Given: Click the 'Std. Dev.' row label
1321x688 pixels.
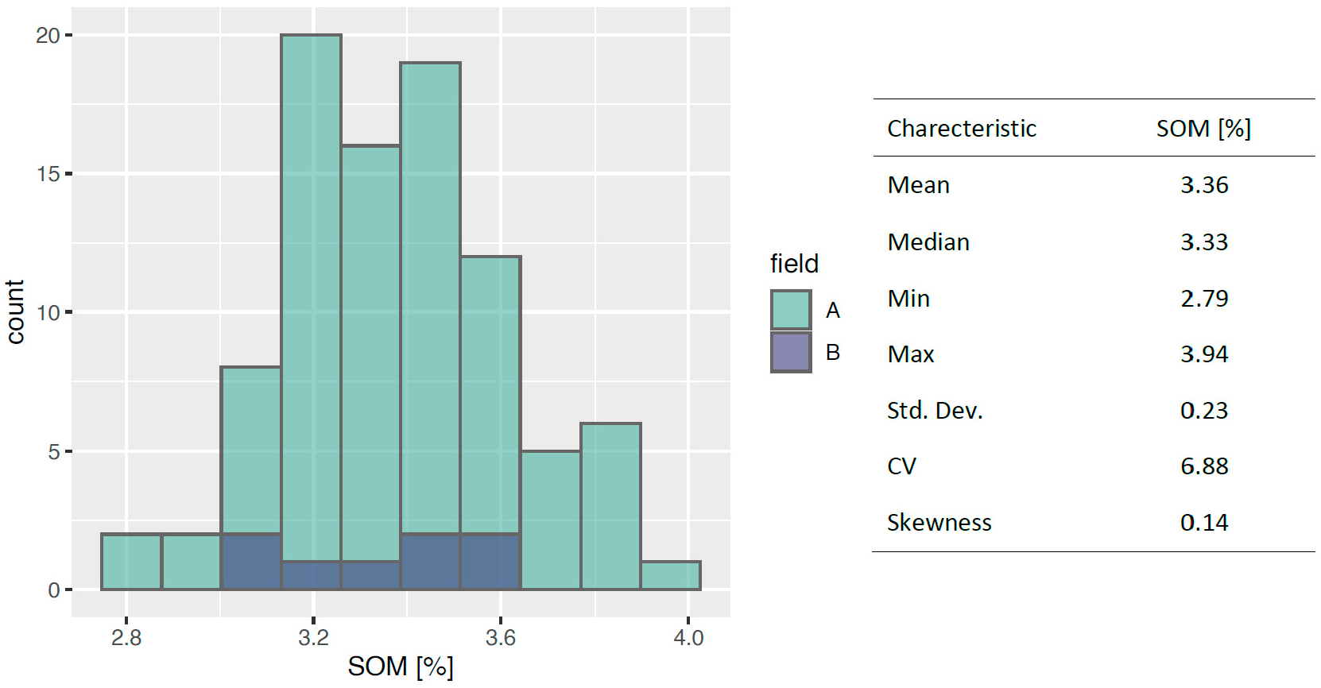Looking at the screenshot, I should point(935,411).
